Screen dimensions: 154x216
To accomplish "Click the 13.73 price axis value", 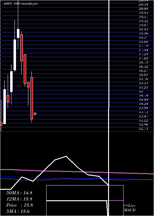I will [144, 112].
